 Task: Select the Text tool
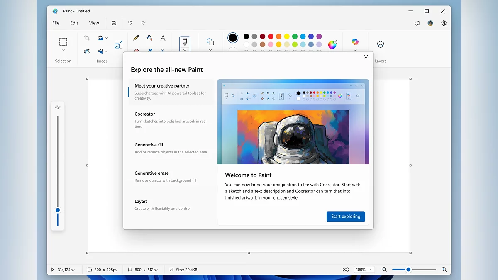[163, 38]
